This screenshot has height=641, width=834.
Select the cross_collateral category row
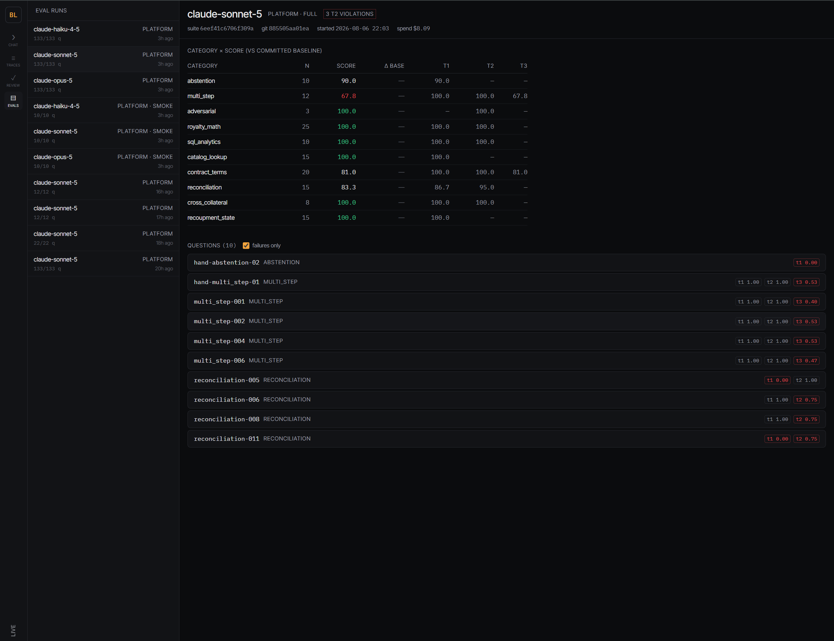pos(357,203)
